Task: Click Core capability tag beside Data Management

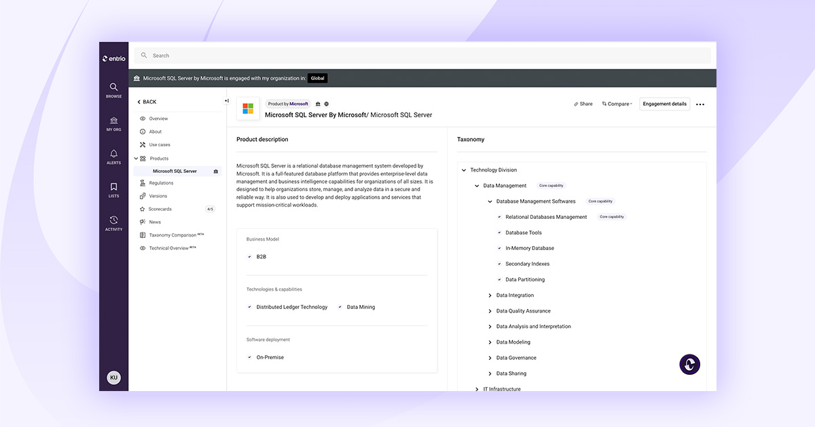Action: pyautogui.click(x=551, y=186)
